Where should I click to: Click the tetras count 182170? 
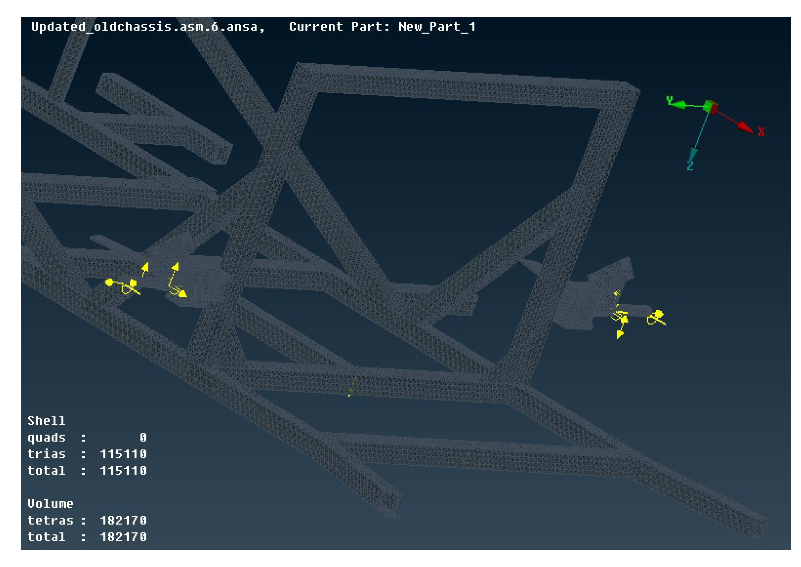[123, 520]
